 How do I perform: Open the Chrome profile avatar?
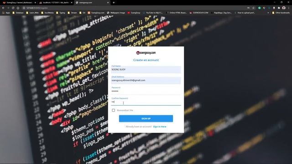coord(284,8)
